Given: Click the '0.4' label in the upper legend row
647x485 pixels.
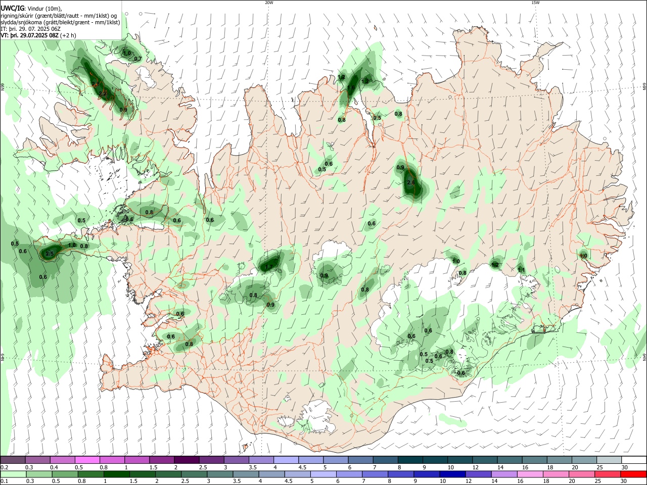Looking at the screenshot, I should click(x=54, y=467).
